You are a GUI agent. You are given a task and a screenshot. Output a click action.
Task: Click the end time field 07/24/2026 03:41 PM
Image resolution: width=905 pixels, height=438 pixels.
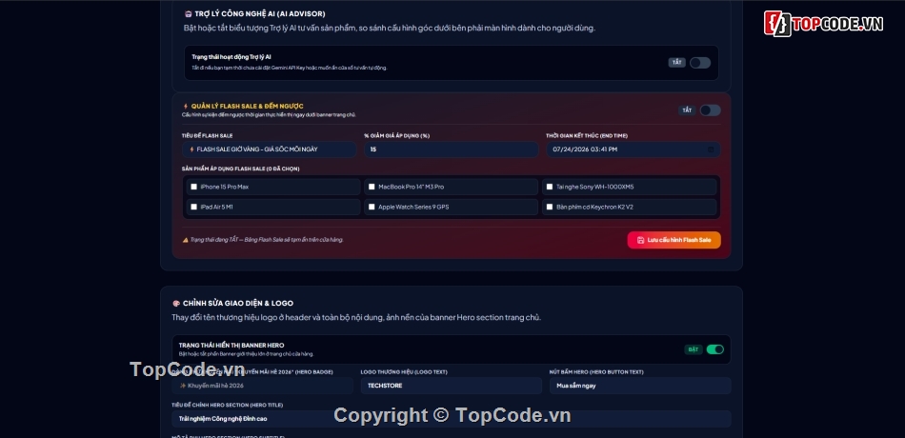pyautogui.click(x=633, y=149)
